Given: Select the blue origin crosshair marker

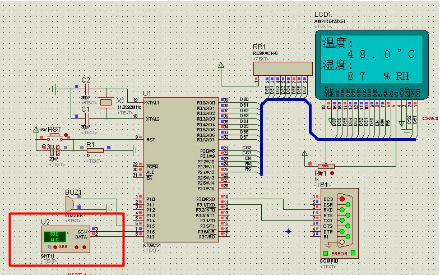Looking at the screenshot, I should [x=288, y=231].
